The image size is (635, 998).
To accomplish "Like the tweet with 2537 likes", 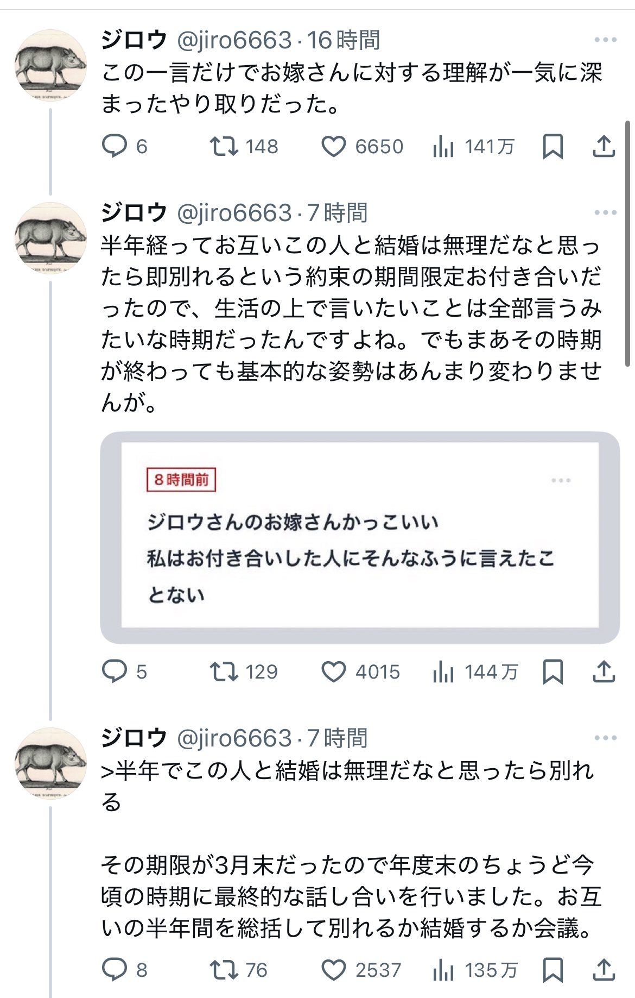I will (x=333, y=970).
